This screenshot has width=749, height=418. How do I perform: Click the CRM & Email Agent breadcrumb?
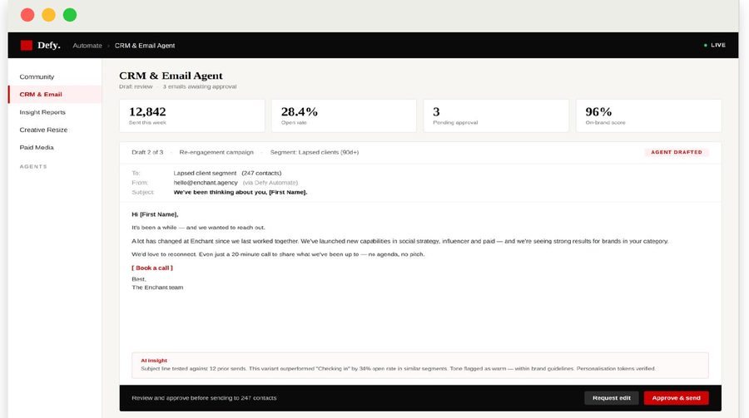[145, 46]
